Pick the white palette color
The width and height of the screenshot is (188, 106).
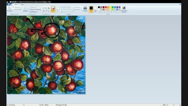(99, 9)
